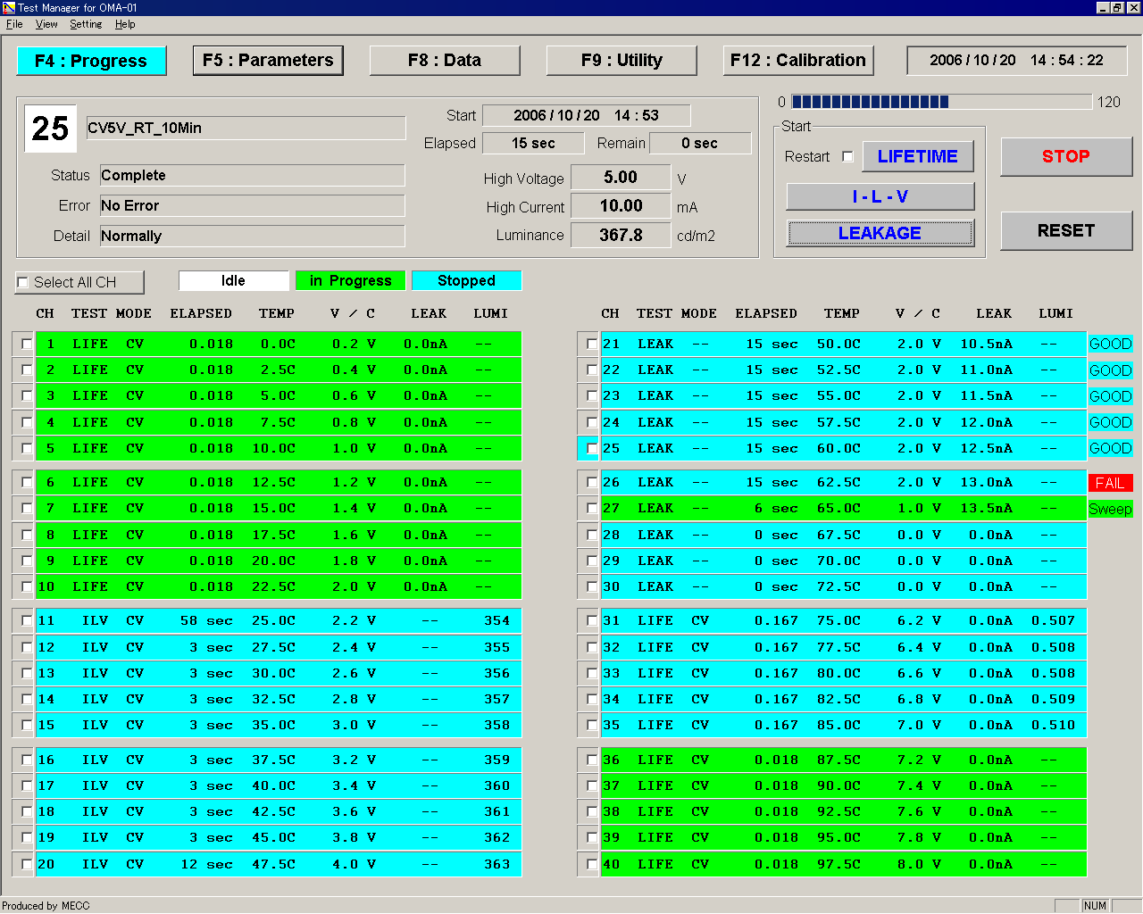Start the LIFETIME test

917,156
